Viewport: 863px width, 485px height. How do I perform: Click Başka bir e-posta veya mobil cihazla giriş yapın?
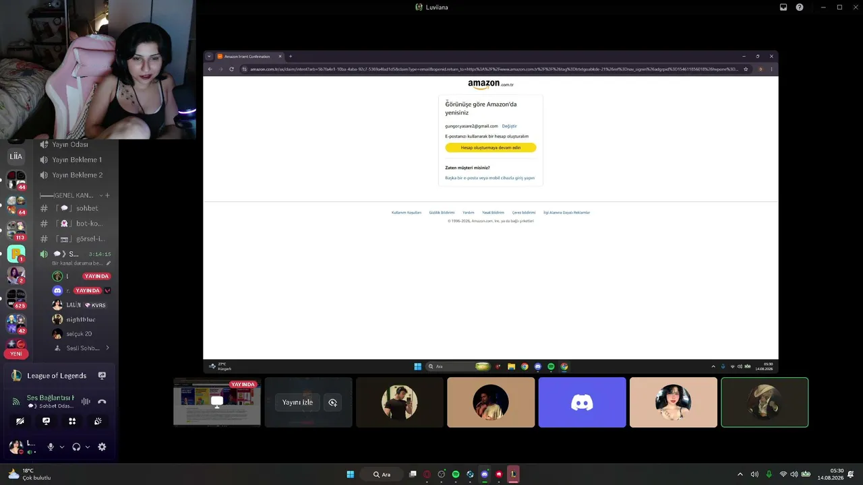(490, 178)
